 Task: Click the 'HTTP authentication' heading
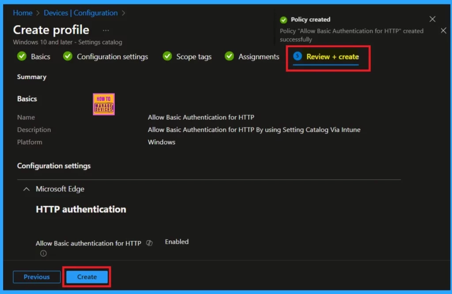81,209
